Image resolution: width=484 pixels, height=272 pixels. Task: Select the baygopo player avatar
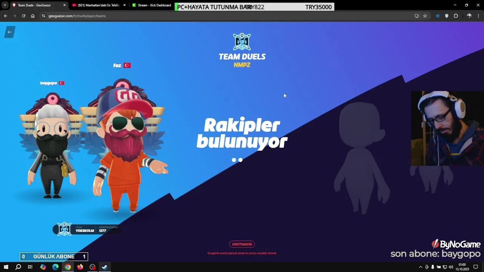point(53,145)
